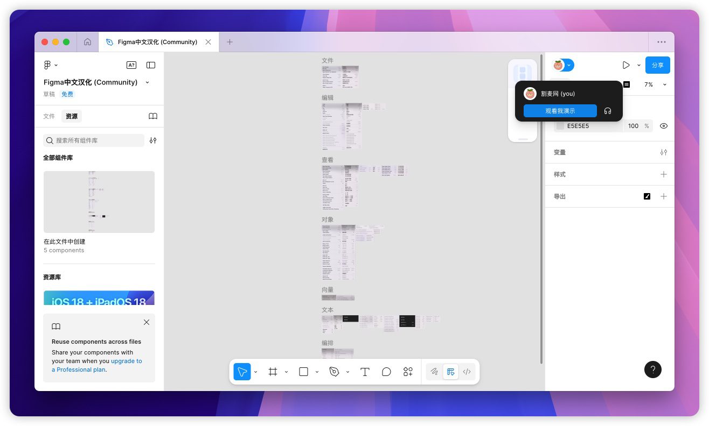This screenshot has height=426, width=709.
Task: Add an export setting with 导出 plus
Action: [x=664, y=196]
